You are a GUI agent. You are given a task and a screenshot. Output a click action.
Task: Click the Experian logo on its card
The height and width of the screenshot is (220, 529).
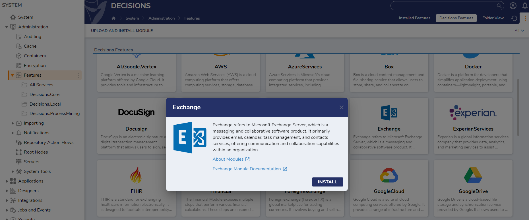[x=473, y=113]
